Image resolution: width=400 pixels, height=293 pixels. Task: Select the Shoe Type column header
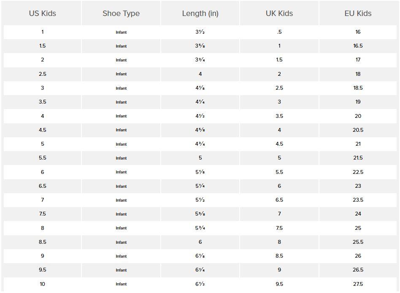pyautogui.click(x=121, y=13)
